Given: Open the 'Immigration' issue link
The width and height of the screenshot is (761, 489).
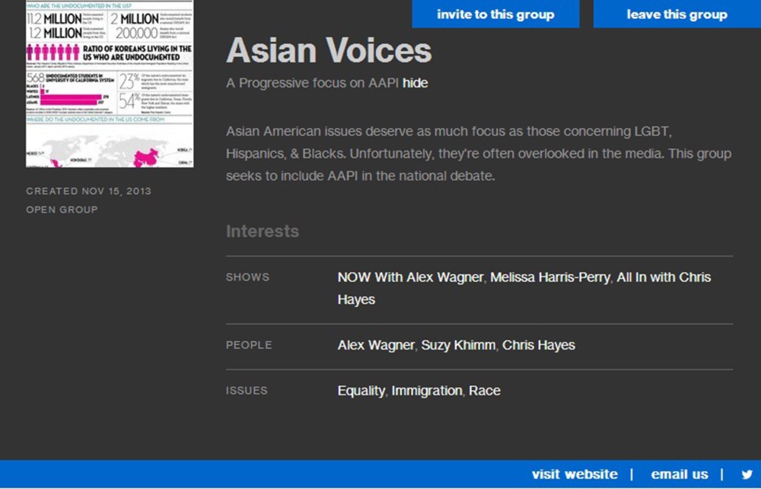Looking at the screenshot, I should (426, 391).
